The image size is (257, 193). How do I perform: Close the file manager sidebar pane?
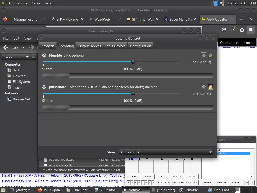[x=33, y=57]
